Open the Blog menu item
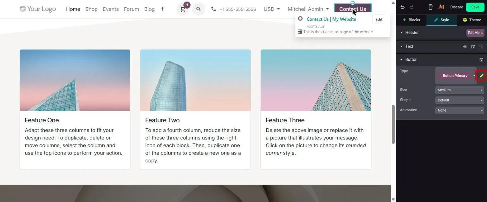The height and width of the screenshot is (202, 487). (149, 9)
